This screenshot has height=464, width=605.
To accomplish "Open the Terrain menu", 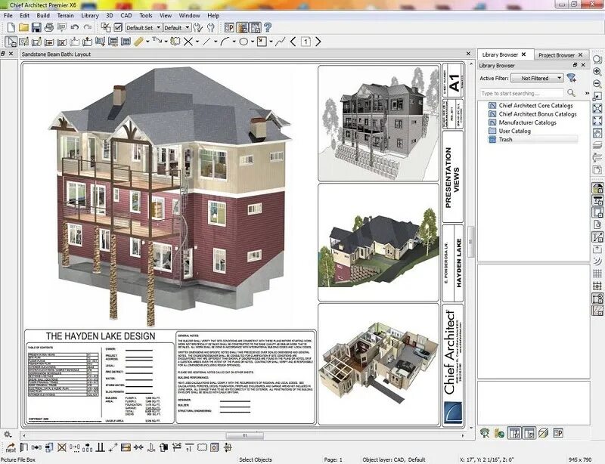I will 66,15.
